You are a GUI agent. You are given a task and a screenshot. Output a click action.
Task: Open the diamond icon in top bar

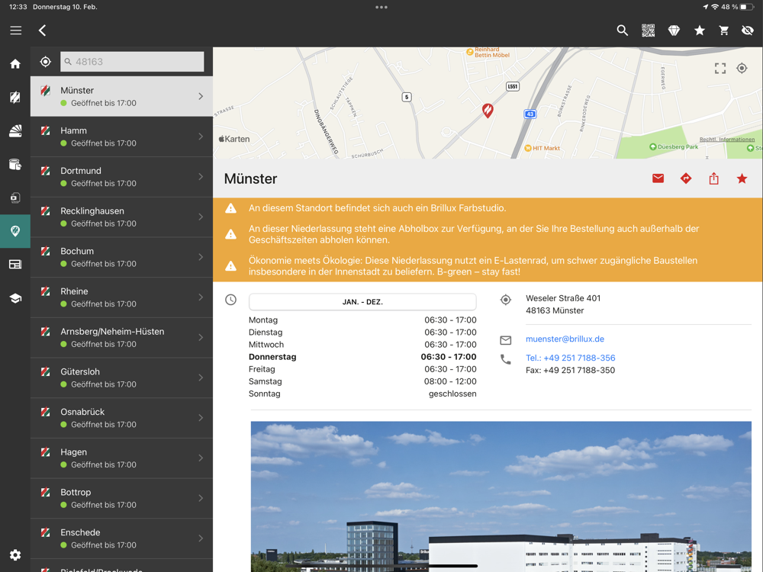pyautogui.click(x=674, y=31)
